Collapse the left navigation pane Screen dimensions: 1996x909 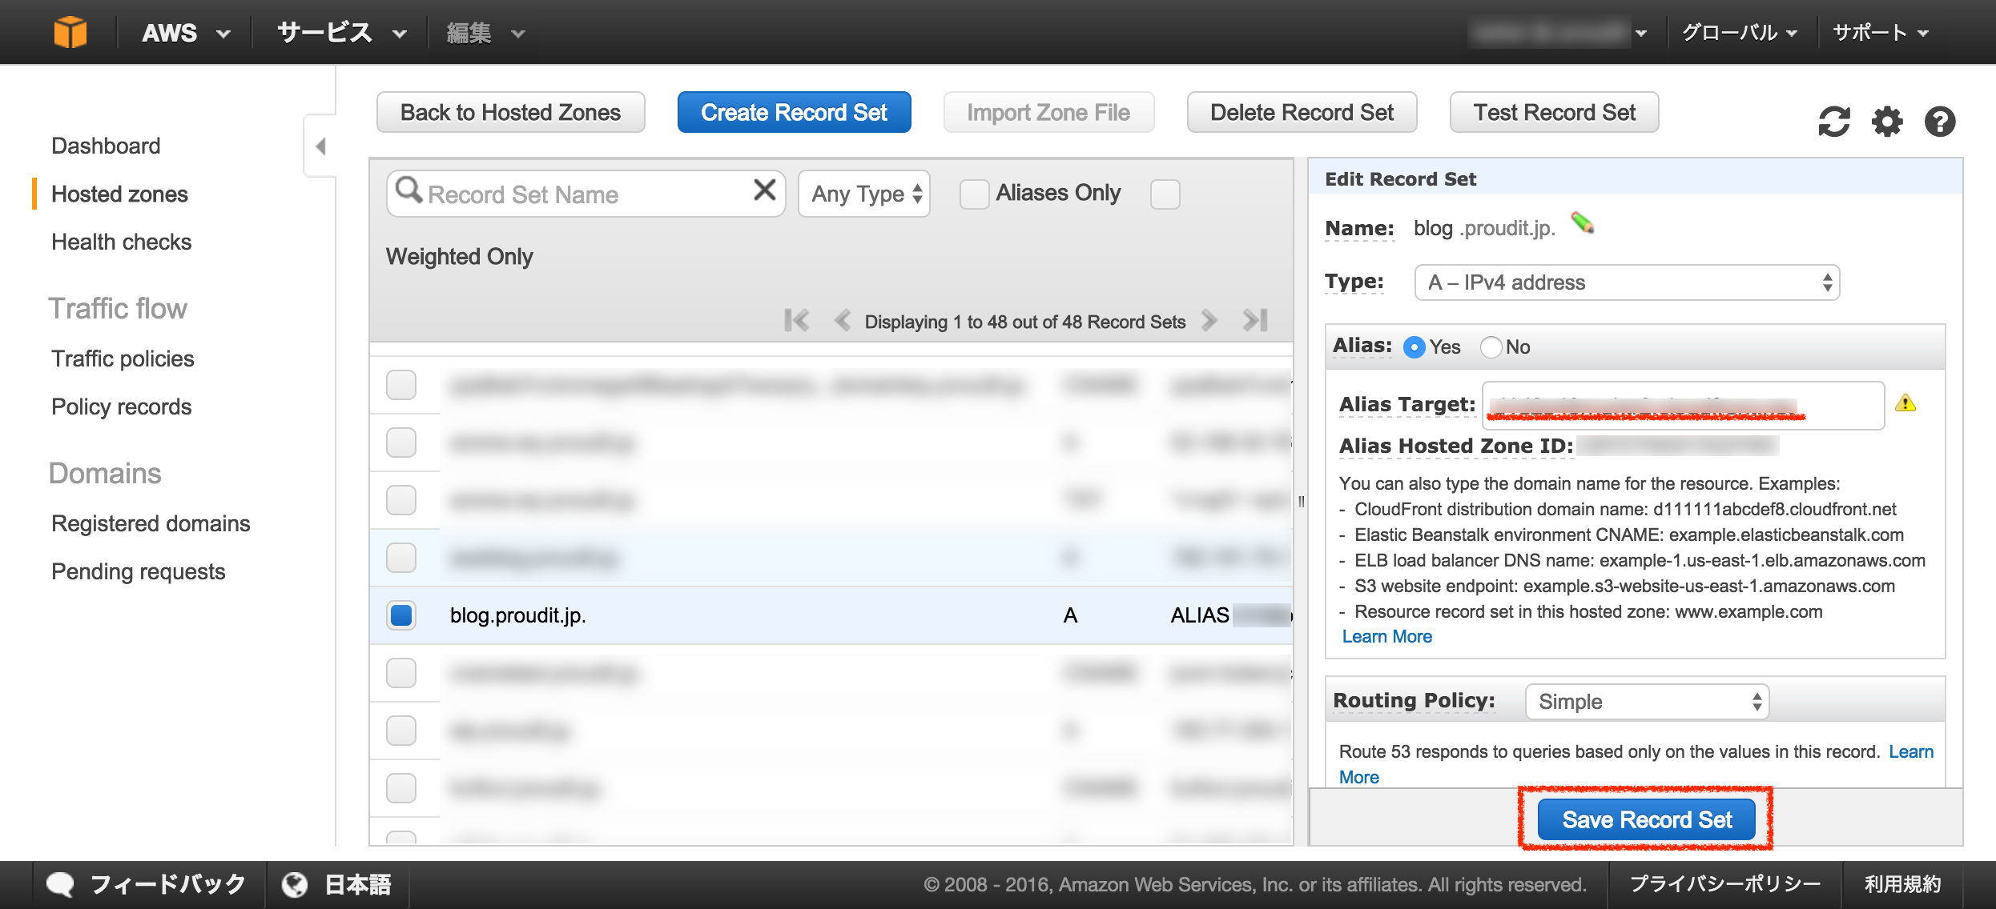tap(320, 146)
